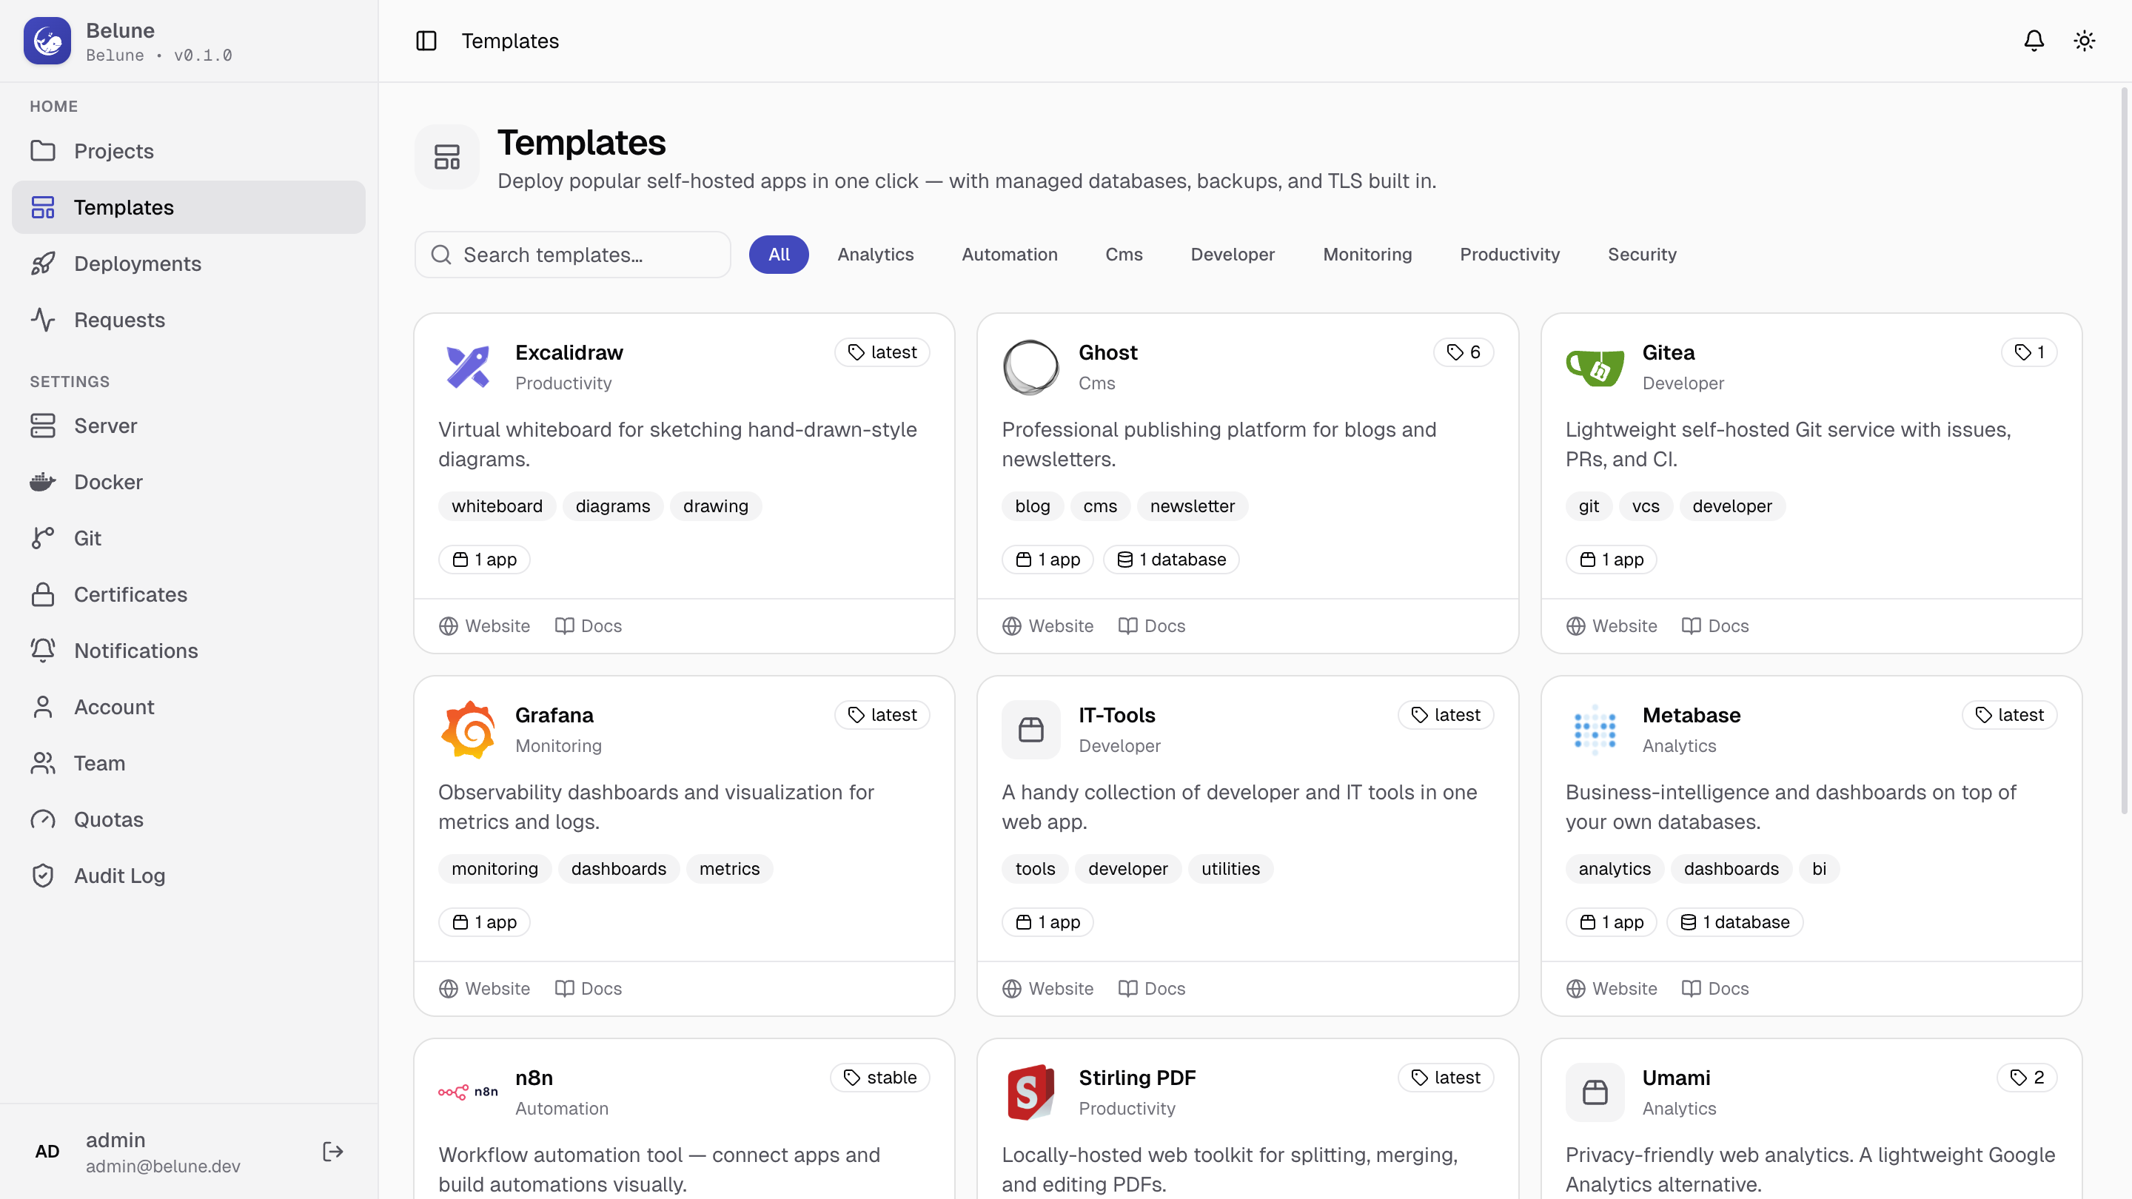This screenshot has height=1199, width=2132.
Task: Click the Ghost logo icon
Action: (1030, 366)
